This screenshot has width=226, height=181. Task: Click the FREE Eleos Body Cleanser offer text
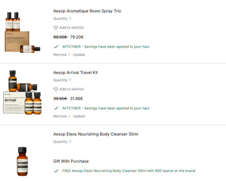(x=129, y=171)
